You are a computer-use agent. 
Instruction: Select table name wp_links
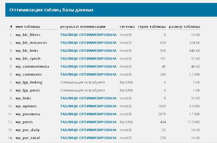[x=23, y=98]
